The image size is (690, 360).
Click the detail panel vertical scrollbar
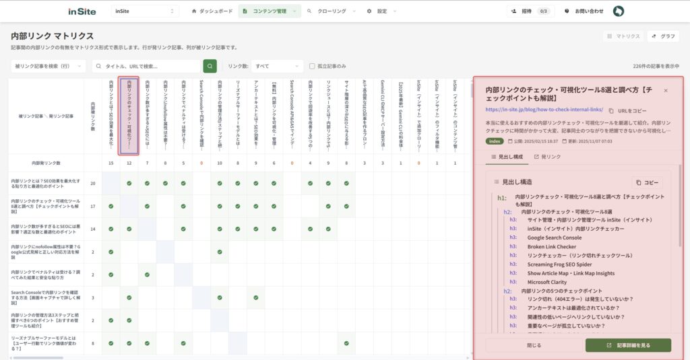681,207
